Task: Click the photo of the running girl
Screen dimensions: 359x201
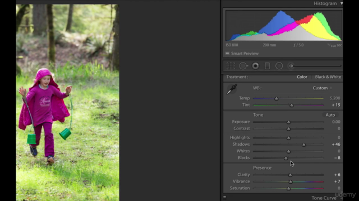Action: point(67,103)
